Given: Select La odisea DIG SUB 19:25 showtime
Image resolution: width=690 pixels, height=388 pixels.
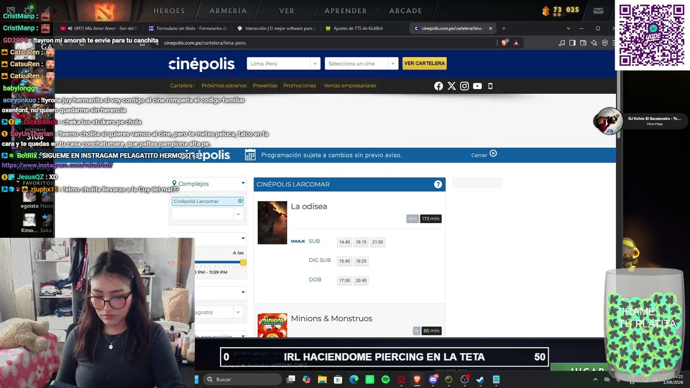Looking at the screenshot, I should pos(361,261).
